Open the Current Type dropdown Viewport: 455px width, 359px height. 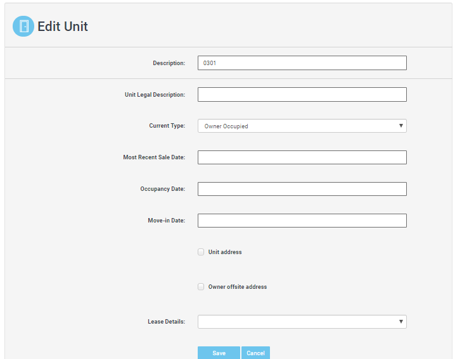point(302,126)
